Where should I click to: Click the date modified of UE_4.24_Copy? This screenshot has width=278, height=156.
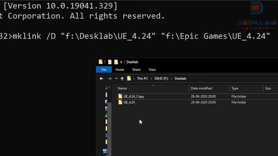[203, 96]
